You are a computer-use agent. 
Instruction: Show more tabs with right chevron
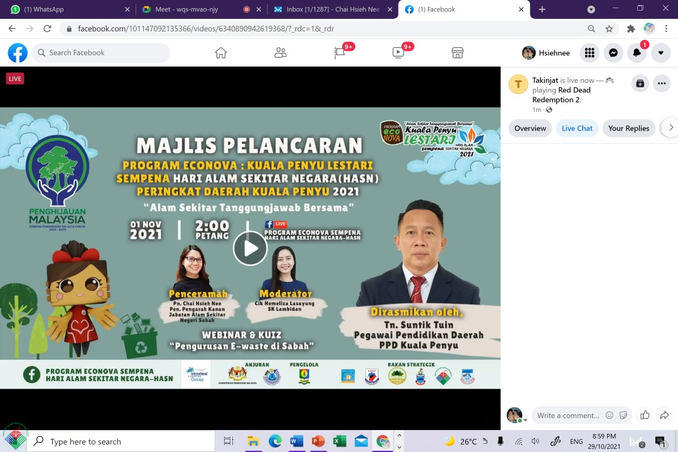pos(670,127)
